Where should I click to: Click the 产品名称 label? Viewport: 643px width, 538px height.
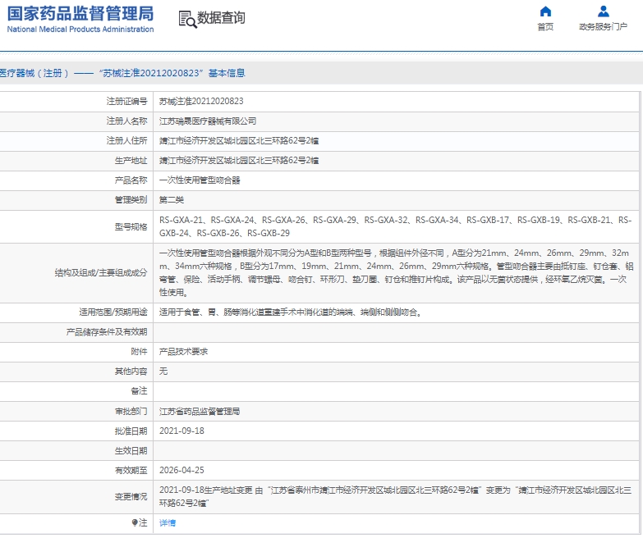(131, 180)
